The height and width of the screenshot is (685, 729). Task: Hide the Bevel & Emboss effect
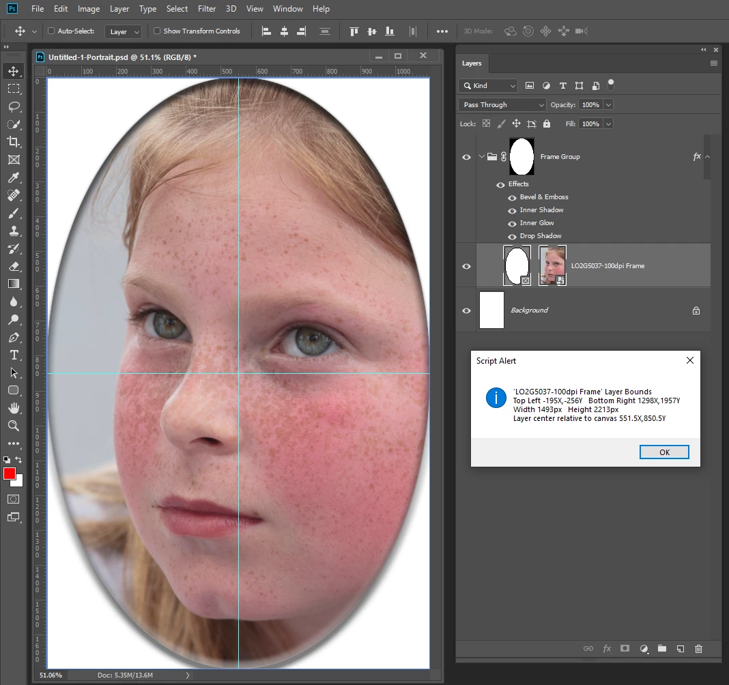(512, 197)
